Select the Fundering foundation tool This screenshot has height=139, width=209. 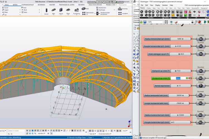tap(77, 11)
